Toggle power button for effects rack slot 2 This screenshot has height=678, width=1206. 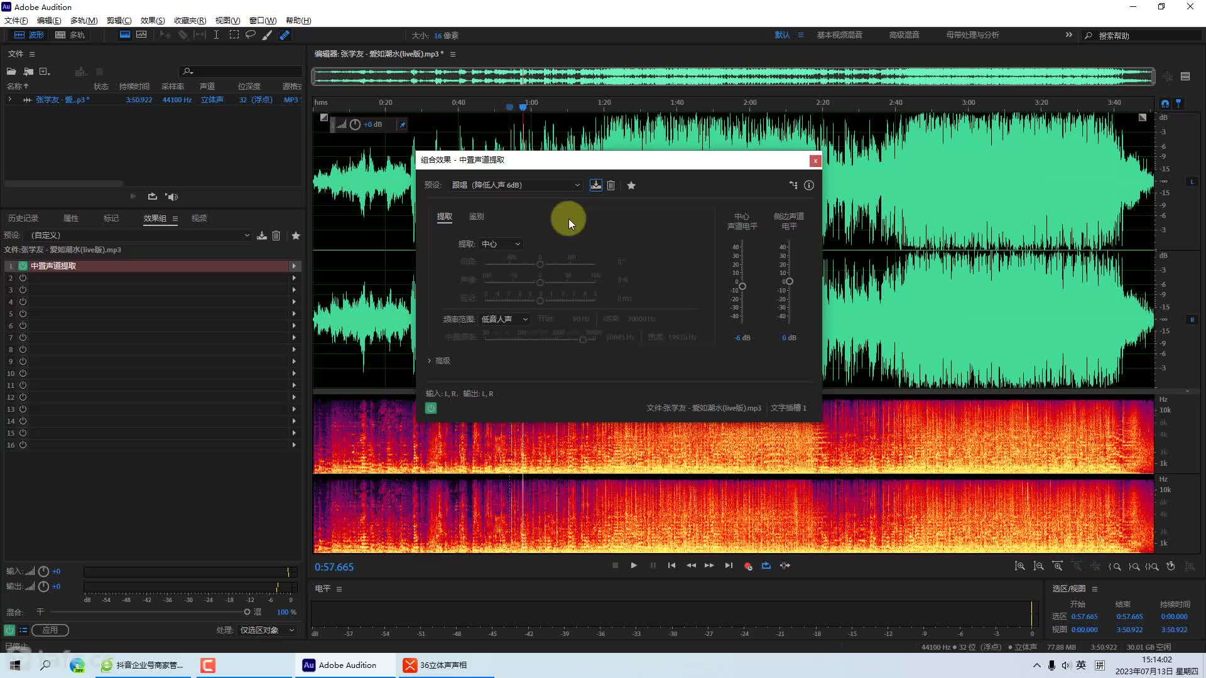23,278
